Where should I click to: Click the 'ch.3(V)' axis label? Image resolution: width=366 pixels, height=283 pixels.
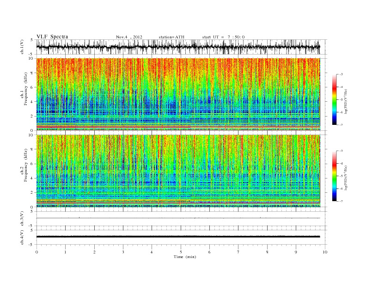22,219
